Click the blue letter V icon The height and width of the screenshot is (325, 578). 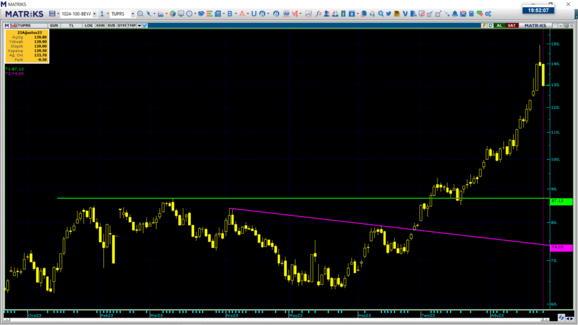click(405, 14)
